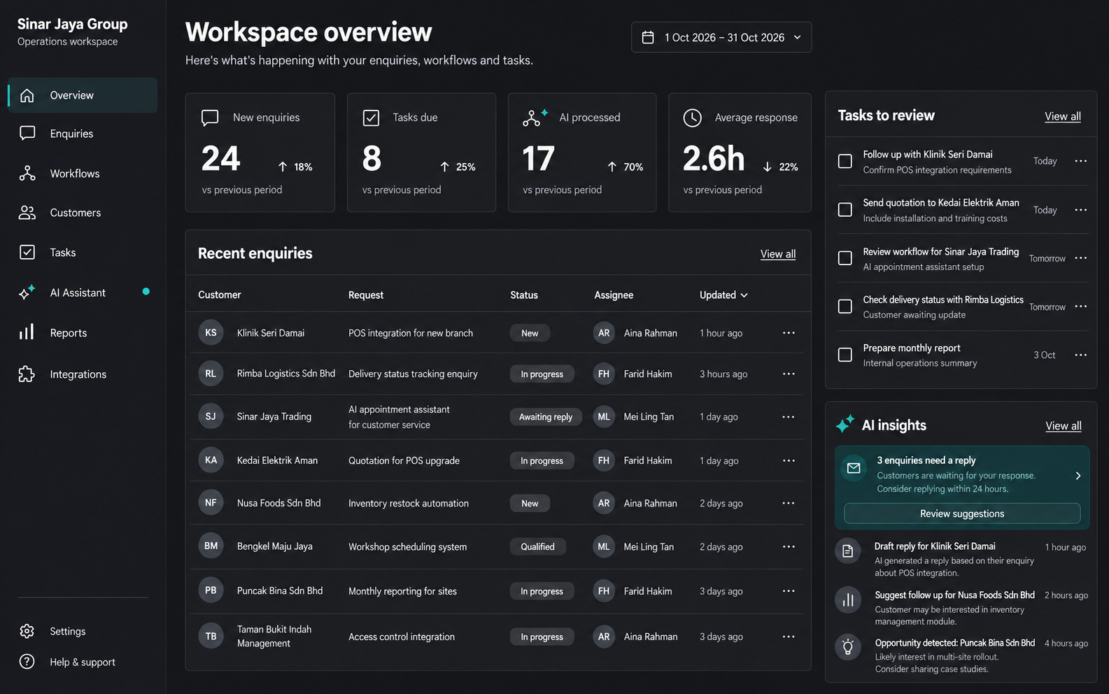The height and width of the screenshot is (694, 1109).
Task: Mark Review workflow for Sinar Jaya Trading done
Action: [x=845, y=258]
